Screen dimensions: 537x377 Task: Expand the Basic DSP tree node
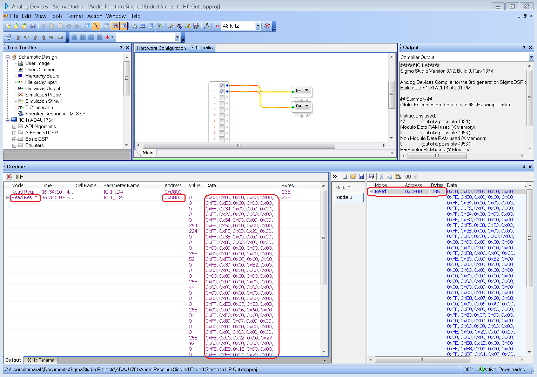tap(14, 139)
